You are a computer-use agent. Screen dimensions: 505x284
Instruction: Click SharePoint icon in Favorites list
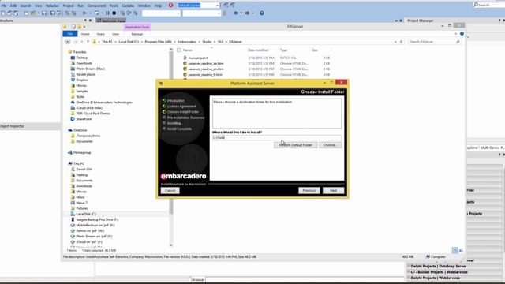click(73, 119)
